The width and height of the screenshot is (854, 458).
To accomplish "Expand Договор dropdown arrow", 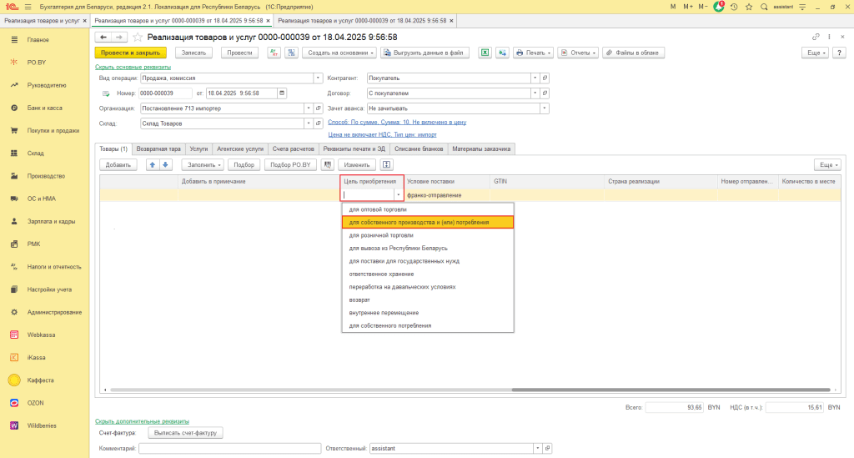I will tap(535, 93).
